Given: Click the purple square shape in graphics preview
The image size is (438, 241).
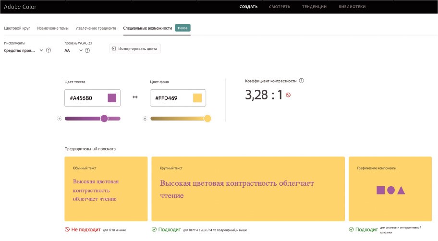Looking at the screenshot, I should (380, 190).
